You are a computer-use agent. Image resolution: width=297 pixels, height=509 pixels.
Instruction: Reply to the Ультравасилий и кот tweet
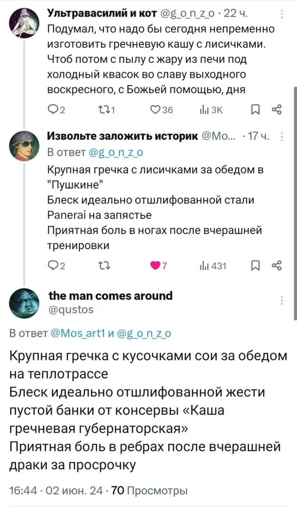pos(55,110)
